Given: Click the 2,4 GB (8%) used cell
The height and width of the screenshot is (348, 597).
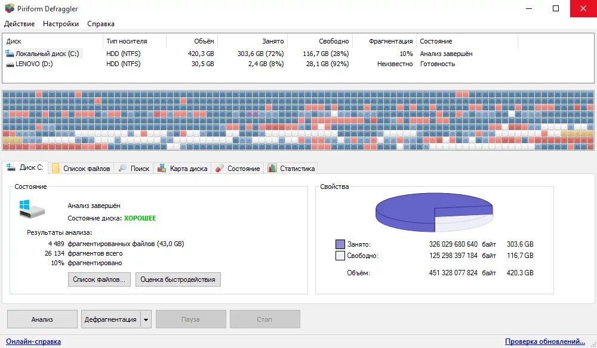Looking at the screenshot, I should click(x=266, y=64).
